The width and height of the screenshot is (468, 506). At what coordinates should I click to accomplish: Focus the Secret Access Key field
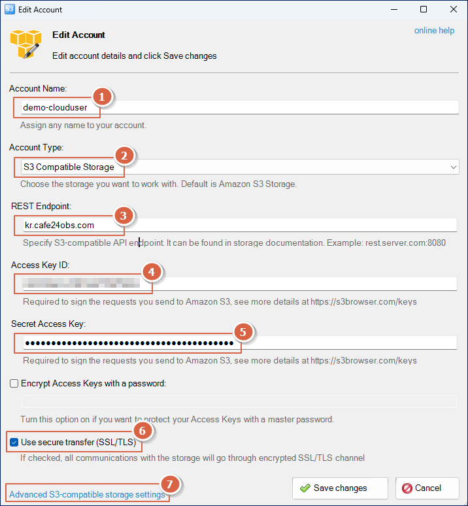point(240,343)
